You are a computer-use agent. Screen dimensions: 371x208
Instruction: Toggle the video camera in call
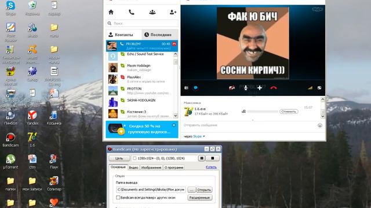[x=232, y=88]
